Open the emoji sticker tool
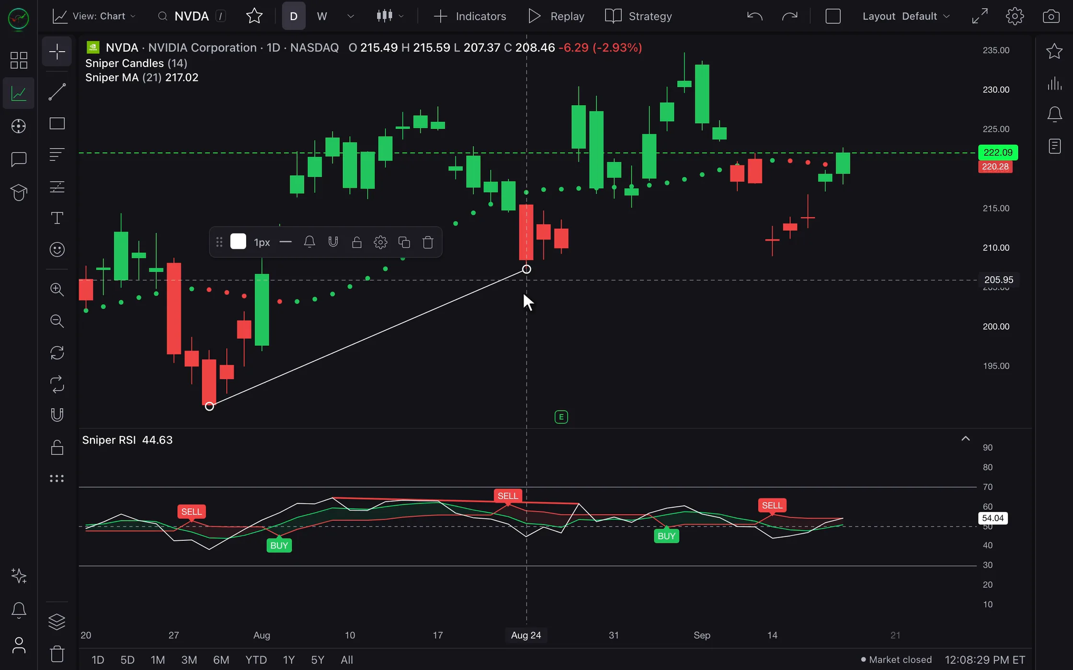Viewport: 1073px width, 670px height. click(57, 249)
